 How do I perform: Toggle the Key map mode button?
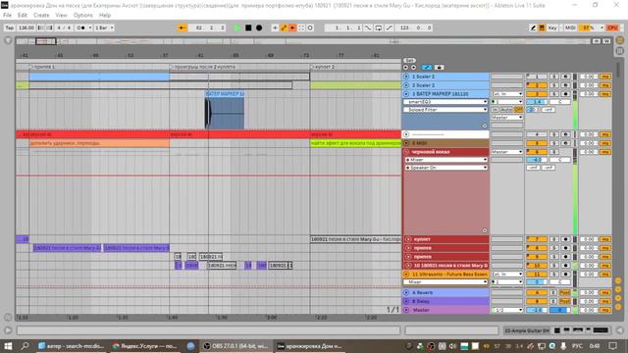point(552,27)
